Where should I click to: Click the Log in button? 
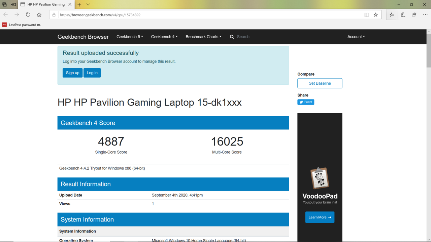pos(92,73)
